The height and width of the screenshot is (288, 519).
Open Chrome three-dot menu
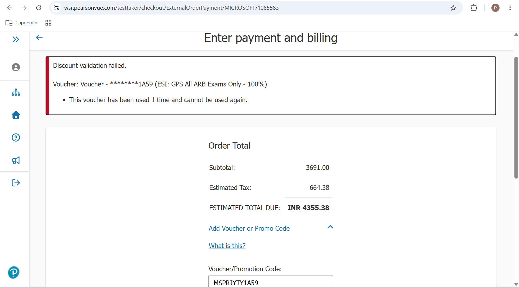click(x=510, y=8)
